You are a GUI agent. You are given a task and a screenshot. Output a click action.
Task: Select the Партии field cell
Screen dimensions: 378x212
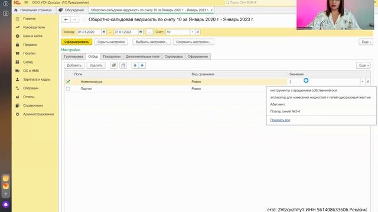86,89
